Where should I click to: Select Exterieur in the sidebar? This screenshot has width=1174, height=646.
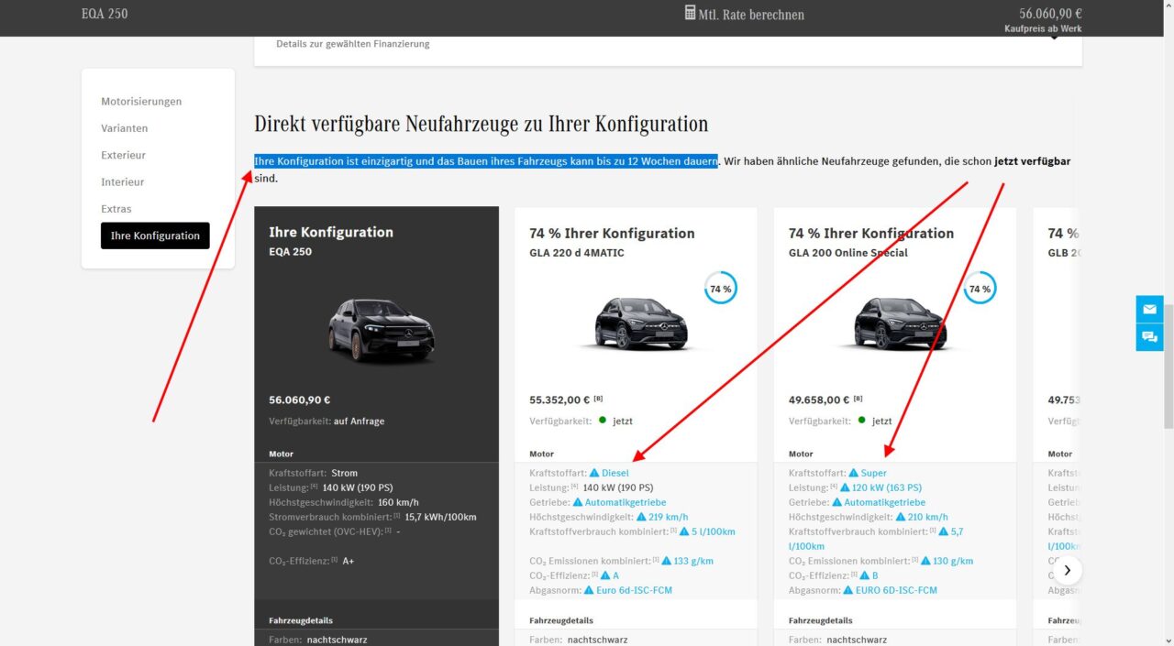point(124,155)
